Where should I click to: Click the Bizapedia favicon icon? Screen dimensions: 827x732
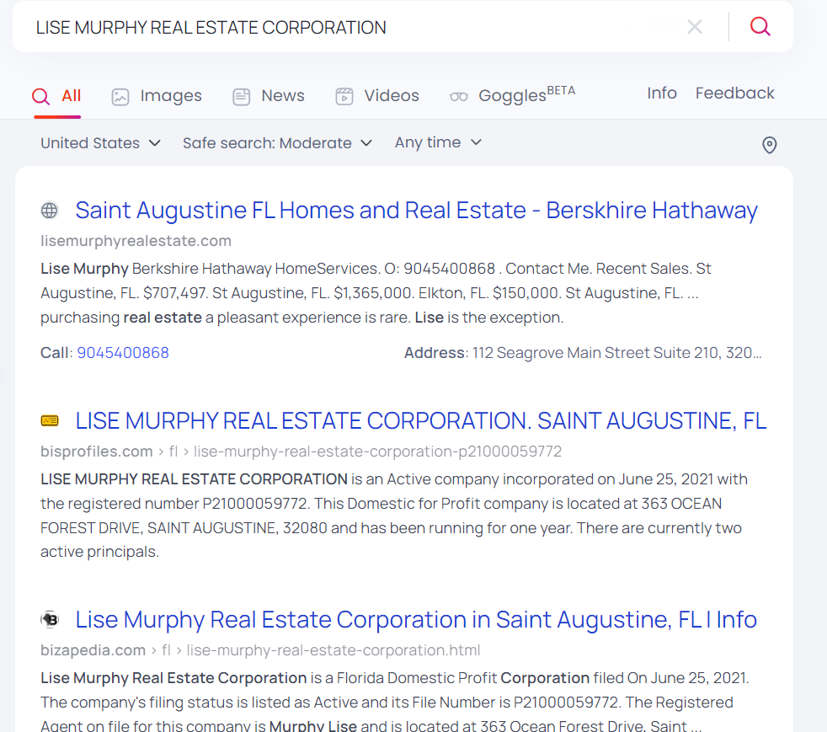(50, 620)
